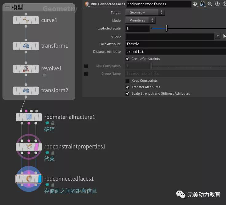The width and height of the screenshot is (226, 205).
Task: Select the rbdmaterialfracture1 node icon
Action: [x=29, y=117]
